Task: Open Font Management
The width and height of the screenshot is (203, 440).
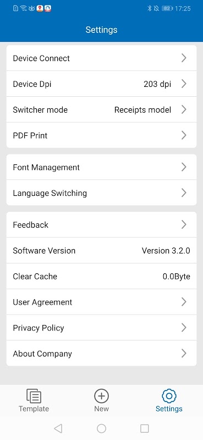Action: (101, 167)
